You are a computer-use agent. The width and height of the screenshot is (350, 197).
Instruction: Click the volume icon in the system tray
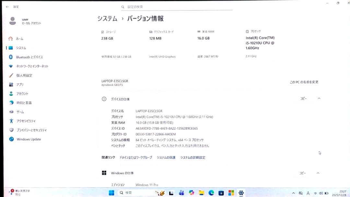pos(321,193)
